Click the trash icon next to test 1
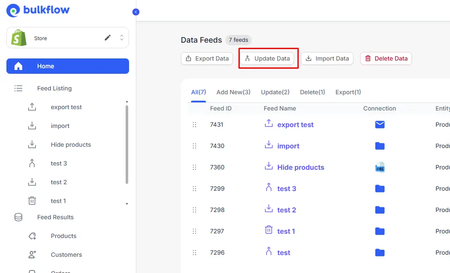Screen dimensions: 450x273 32,200
